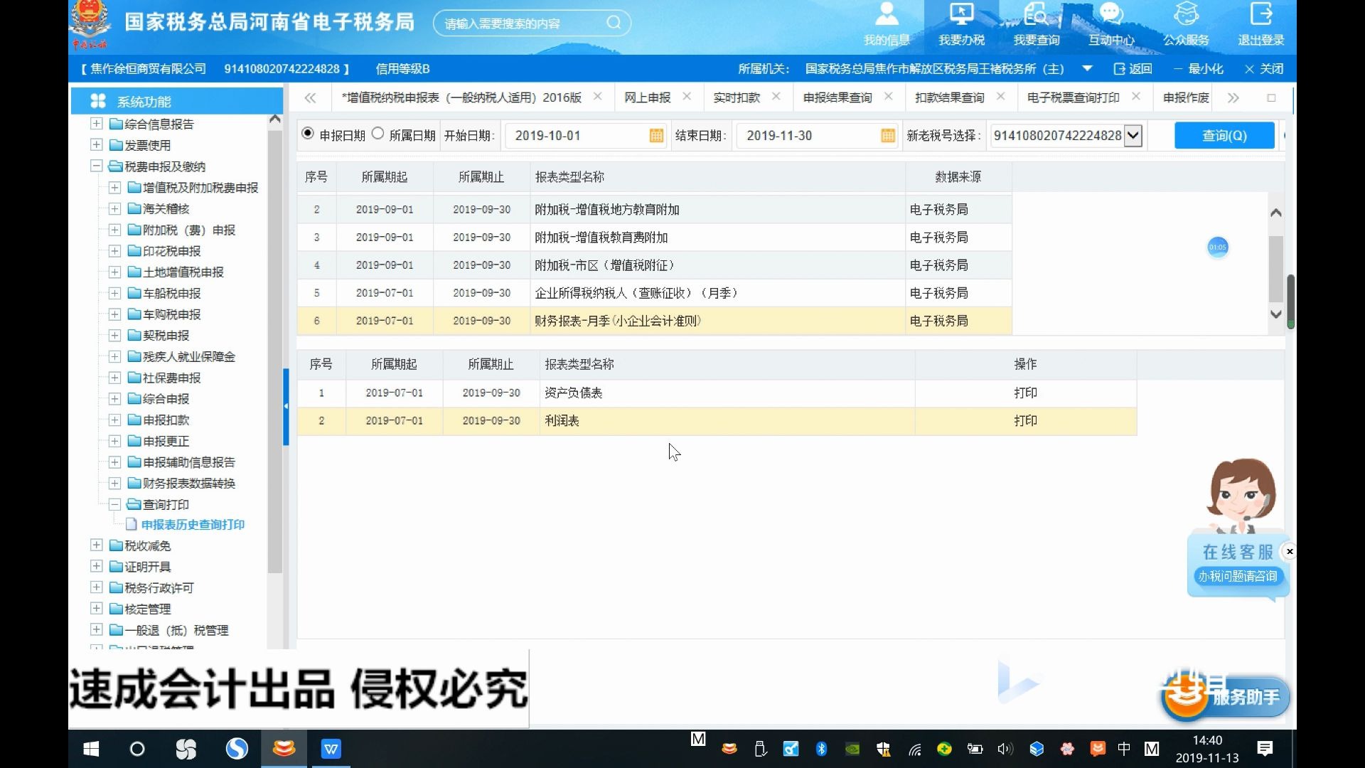Viewport: 1365px width, 768px height.
Task: Open the 新老税号选择 dropdown
Action: pos(1133,136)
